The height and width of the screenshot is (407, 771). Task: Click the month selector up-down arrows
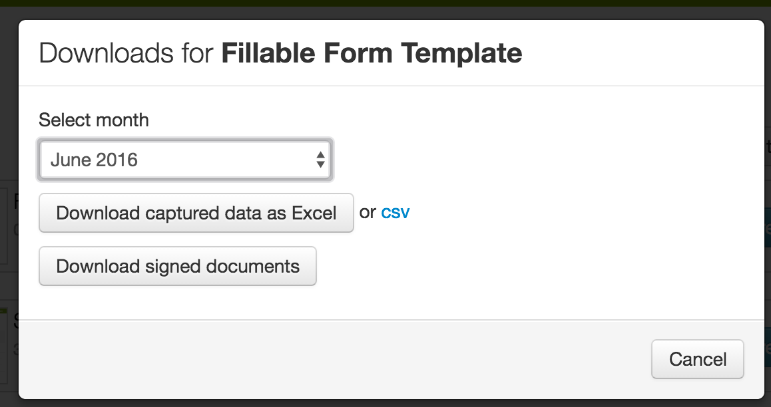[320, 160]
